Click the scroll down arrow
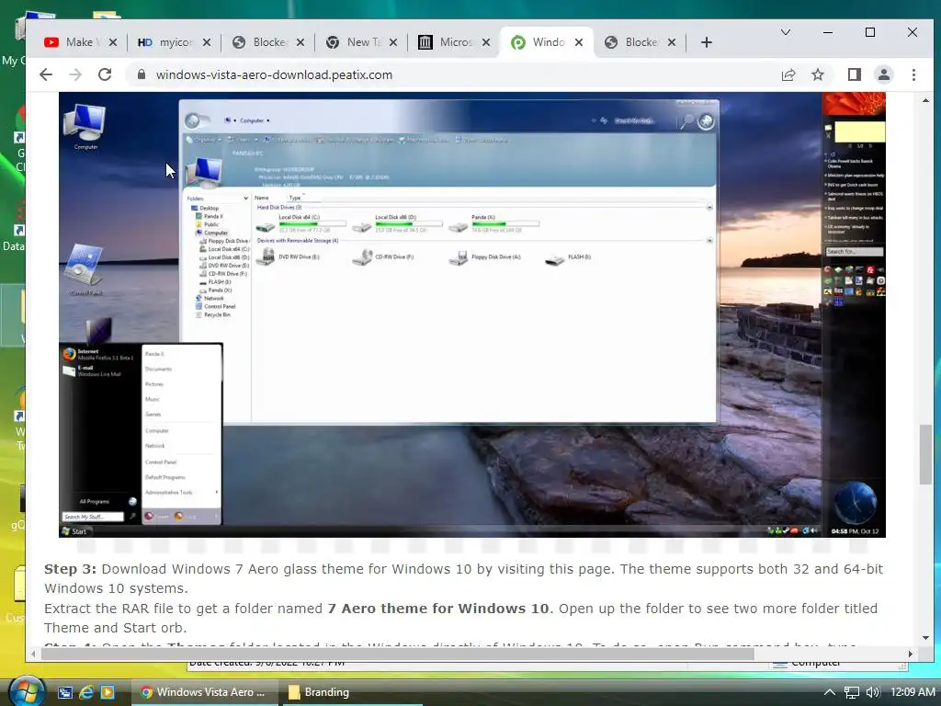 click(x=925, y=638)
